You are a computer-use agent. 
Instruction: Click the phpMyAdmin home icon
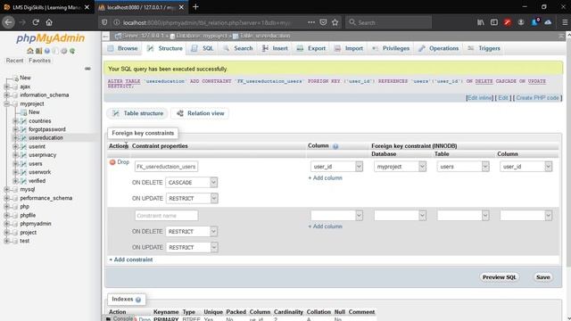tap(30, 51)
